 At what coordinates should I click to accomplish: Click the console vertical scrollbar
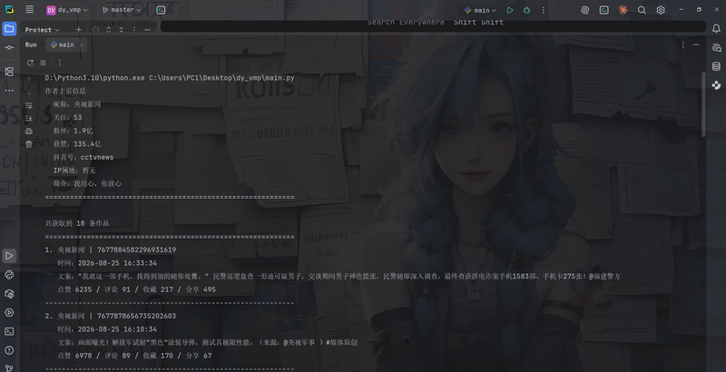pyautogui.click(x=704, y=104)
